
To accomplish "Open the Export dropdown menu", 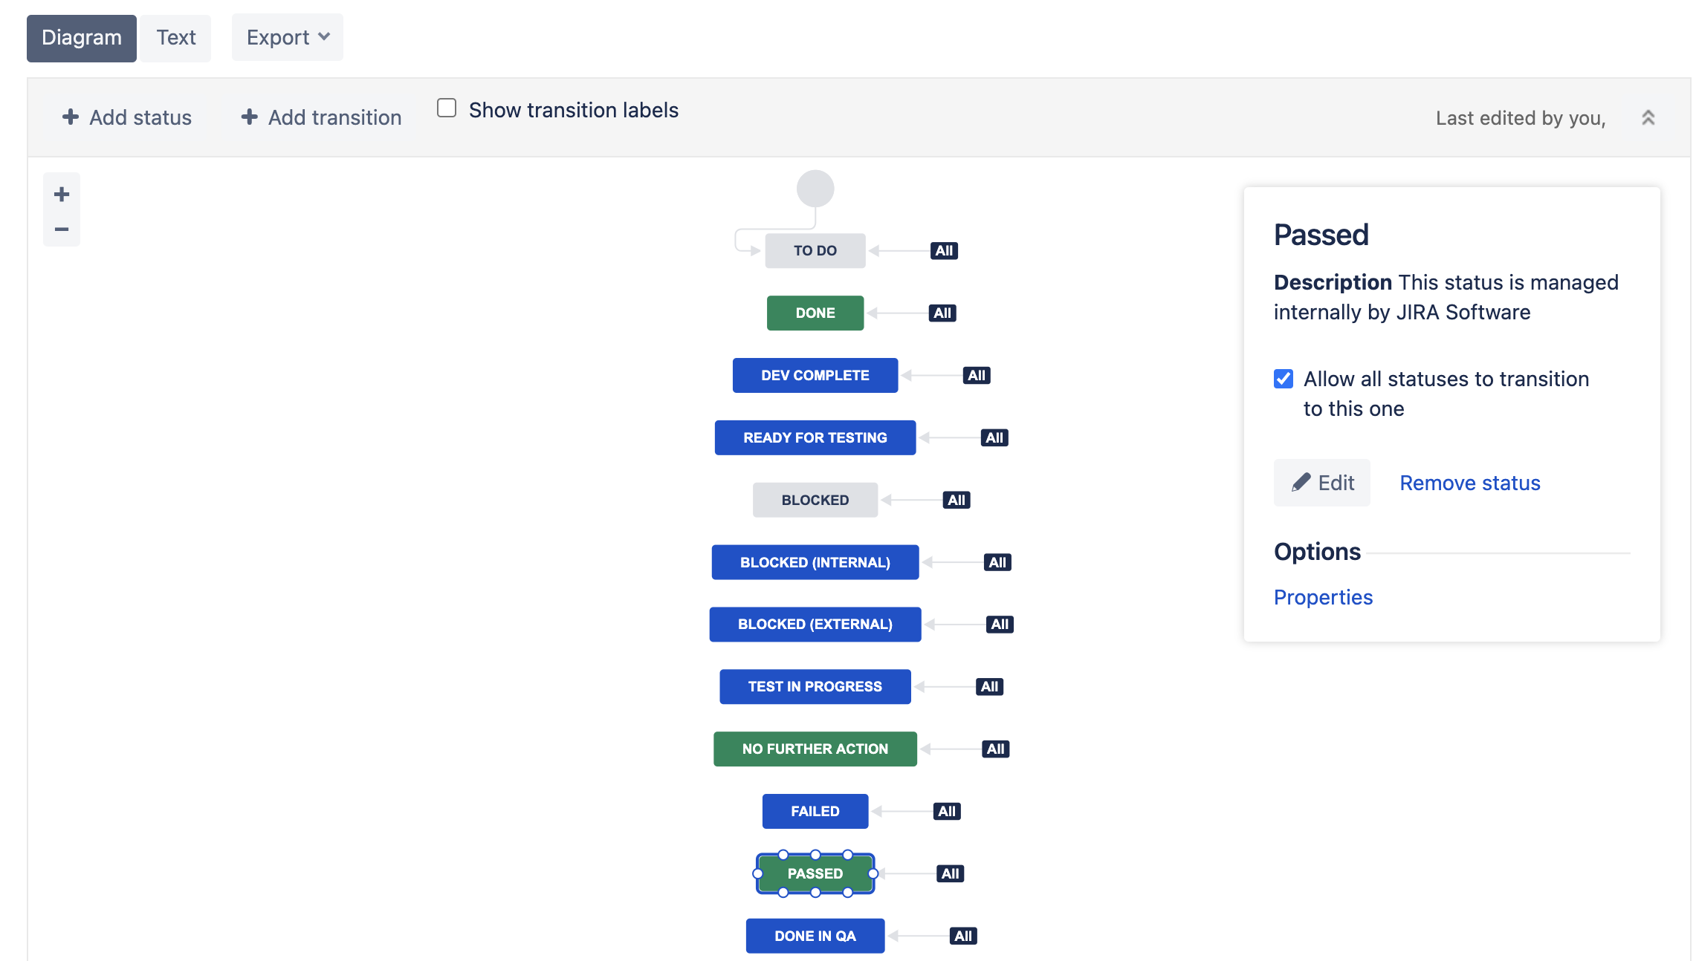I will click(x=285, y=36).
